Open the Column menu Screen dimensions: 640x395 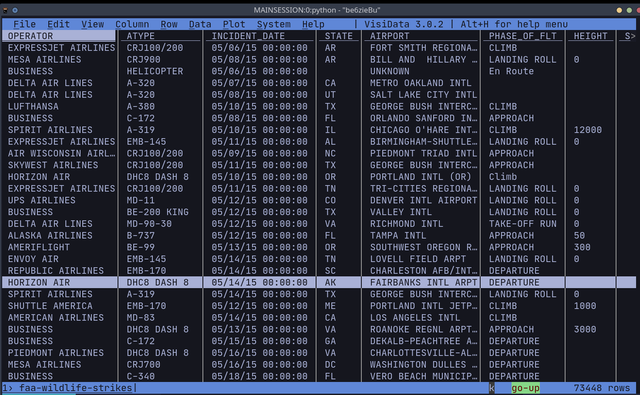click(x=132, y=24)
